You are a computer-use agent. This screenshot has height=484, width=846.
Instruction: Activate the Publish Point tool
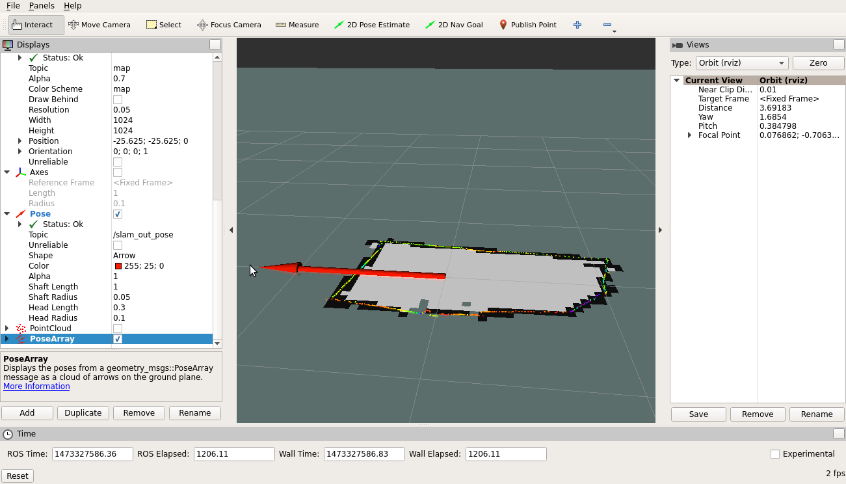pos(527,25)
